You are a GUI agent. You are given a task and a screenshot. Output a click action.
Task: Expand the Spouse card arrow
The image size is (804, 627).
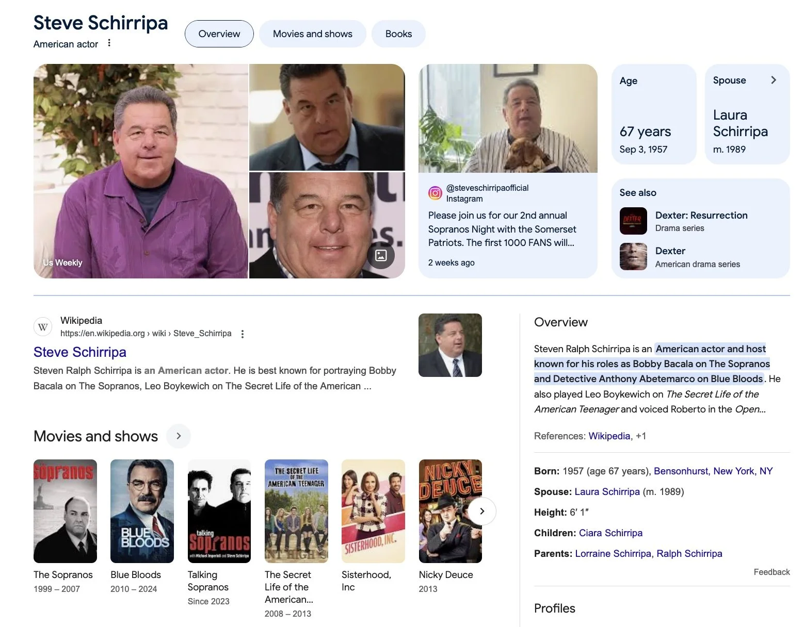[x=773, y=80]
